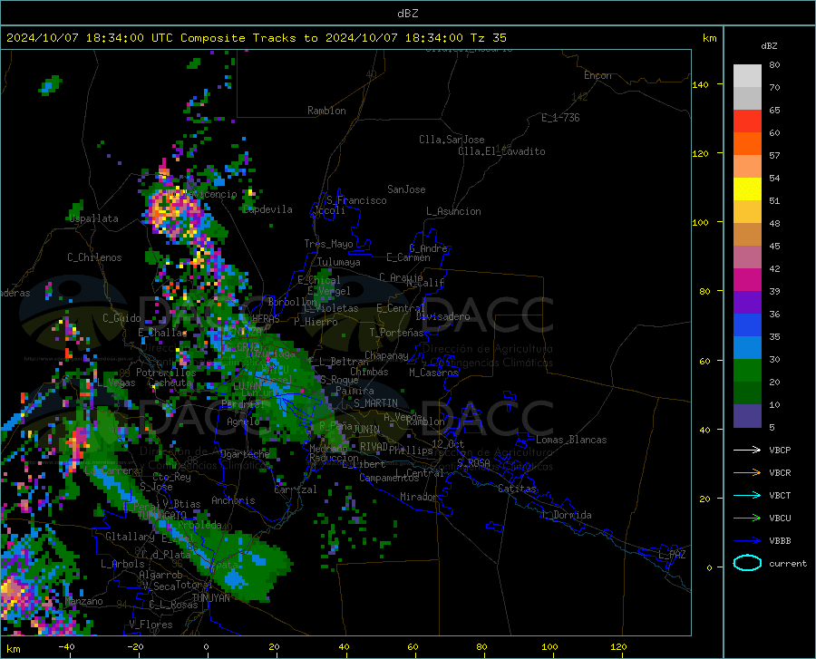Click the Ramblon label near the top
The image size is (816, 659).
point(326,111)
